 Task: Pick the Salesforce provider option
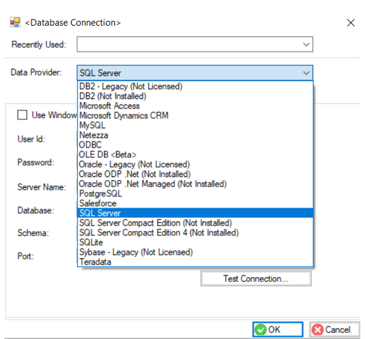click(x=98, y=203)
